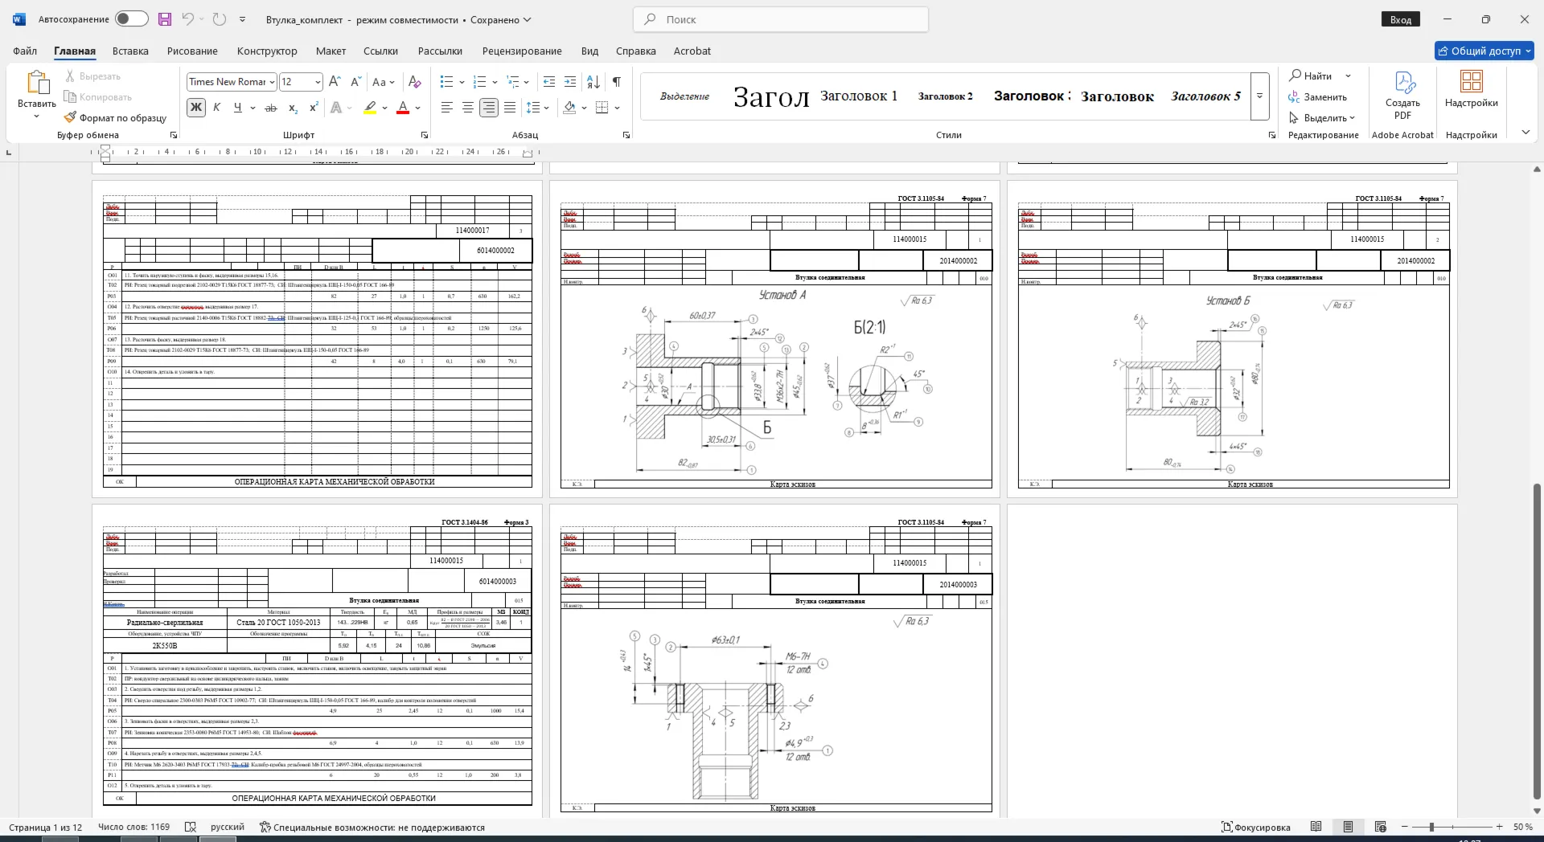
Task: Click the Вход sign-in button
Action: pyautogui.click(x=1401, y=19)
